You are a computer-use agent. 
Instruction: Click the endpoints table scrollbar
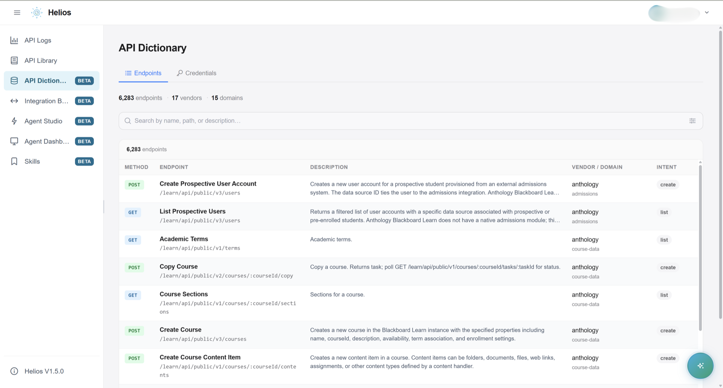700,248
